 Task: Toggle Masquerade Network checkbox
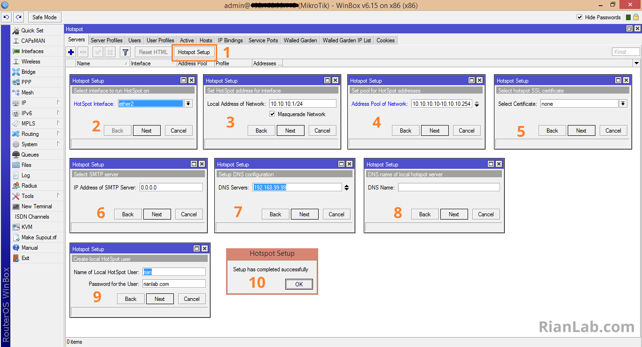tap(272, 114)
